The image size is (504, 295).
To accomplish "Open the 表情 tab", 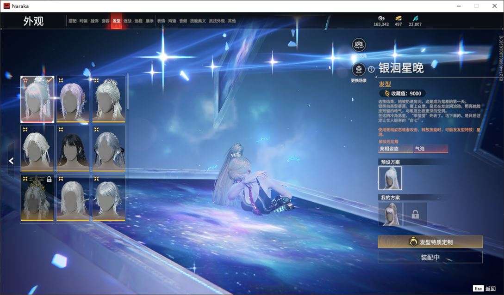I will click(161, 21).
